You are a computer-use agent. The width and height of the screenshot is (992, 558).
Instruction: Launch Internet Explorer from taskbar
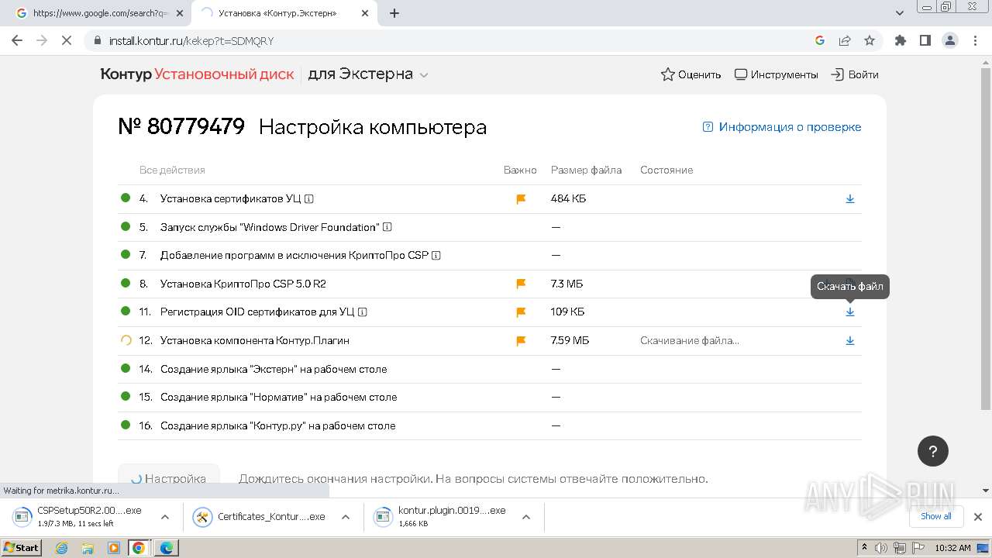(62, 548)
